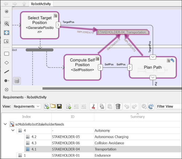Click the Fit to View icon

click(7, 32)
